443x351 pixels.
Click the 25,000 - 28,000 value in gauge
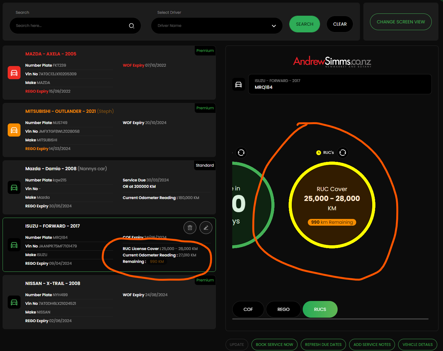point(332,198)
